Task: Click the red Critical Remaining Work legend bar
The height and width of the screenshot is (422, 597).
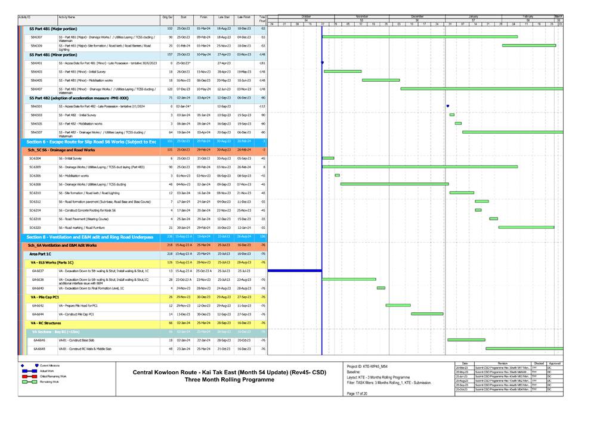Action: click(x=27, y=377)
